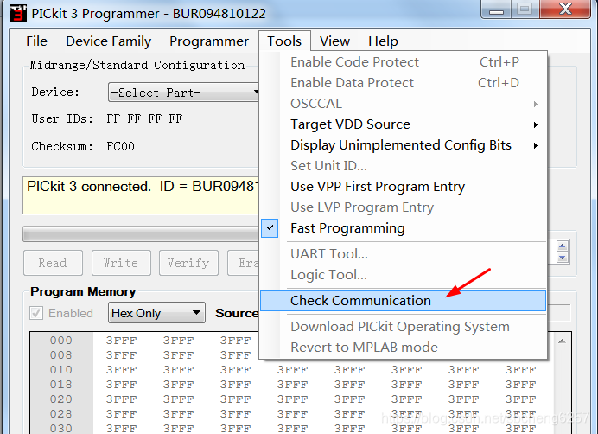The height and width of the screenshot is (434, 598).
Task: Click the first 3FFF cell in row 020
Action: point(121,399)
